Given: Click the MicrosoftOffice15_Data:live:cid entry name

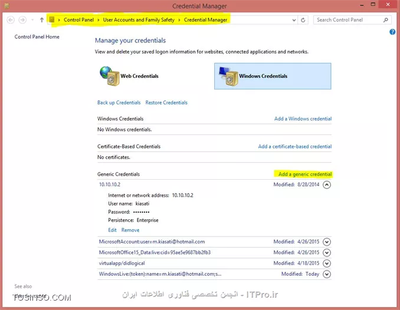Looking at the screenshot, I should (x=155, y=252).
